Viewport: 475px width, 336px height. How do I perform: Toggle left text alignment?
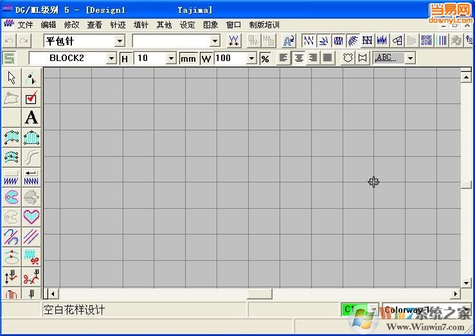pyautogui.click(x=283, y=58)
